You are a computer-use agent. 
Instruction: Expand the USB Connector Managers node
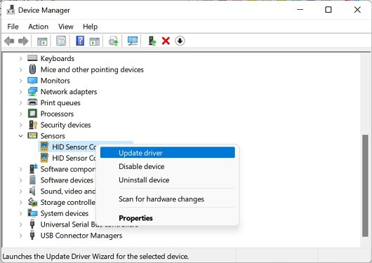(20, 236)
